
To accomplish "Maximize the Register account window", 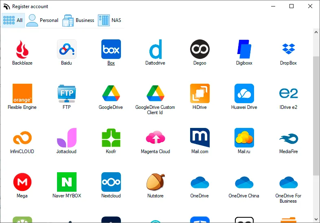I will tap(292, 6).
